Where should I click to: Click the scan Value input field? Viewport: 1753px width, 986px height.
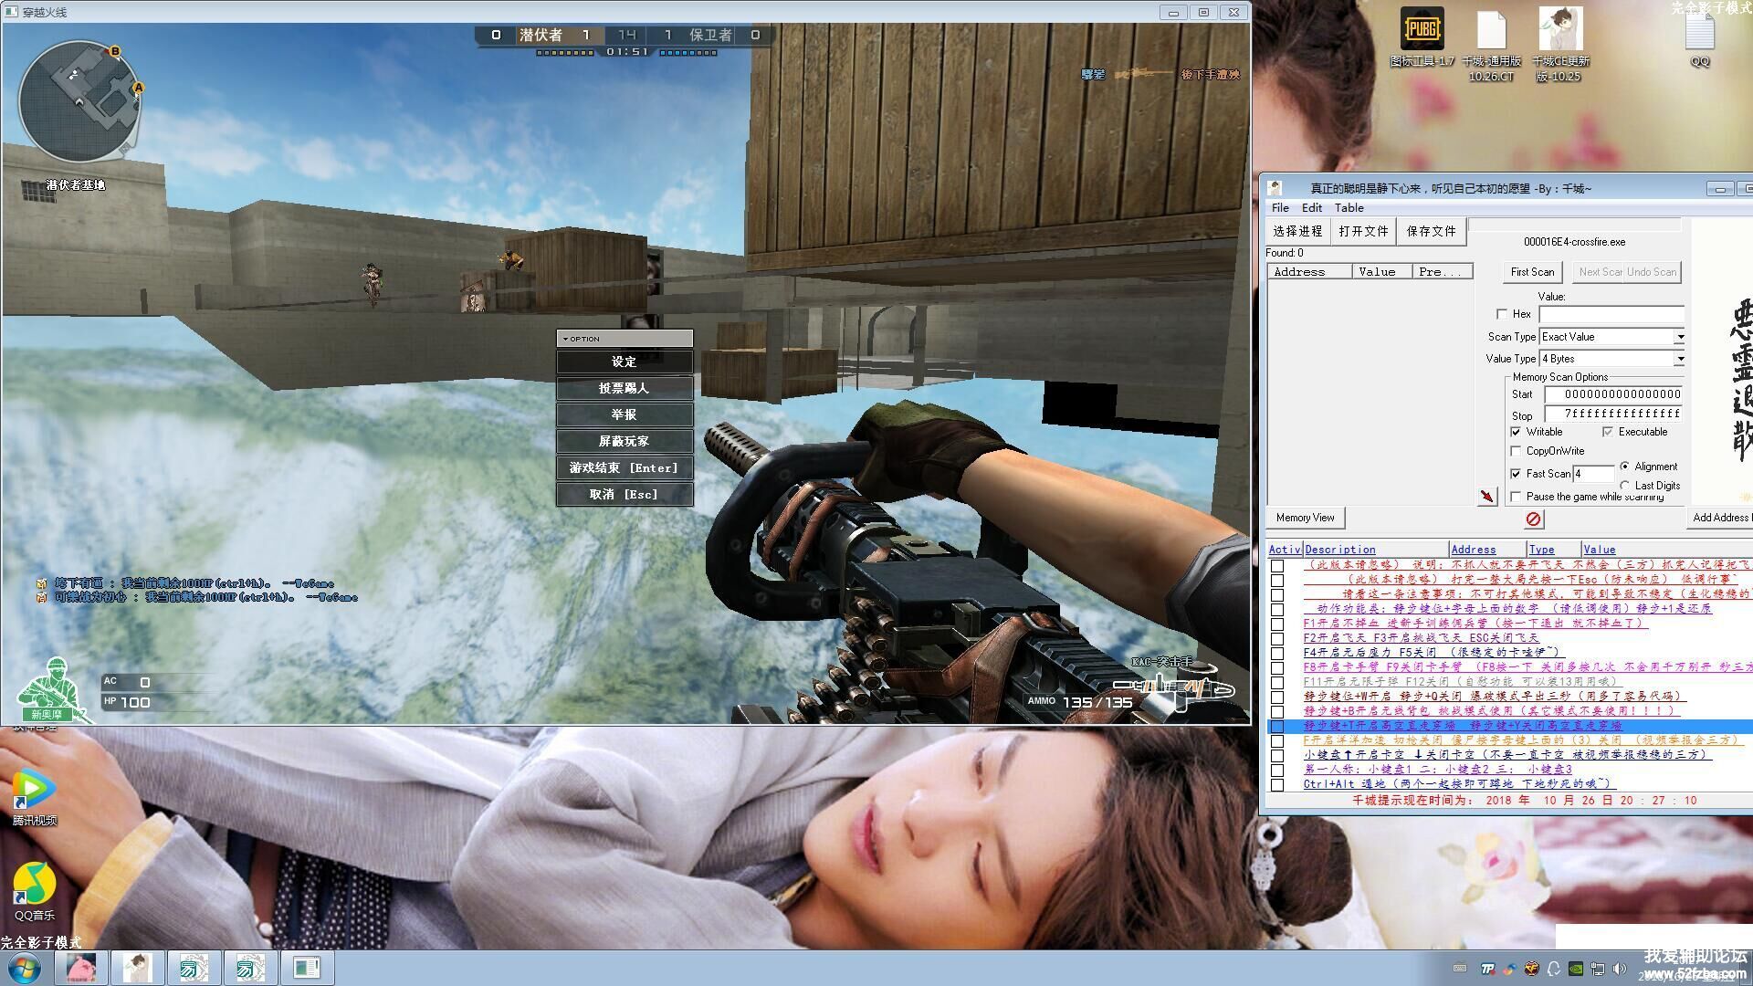pos(1611,314)
